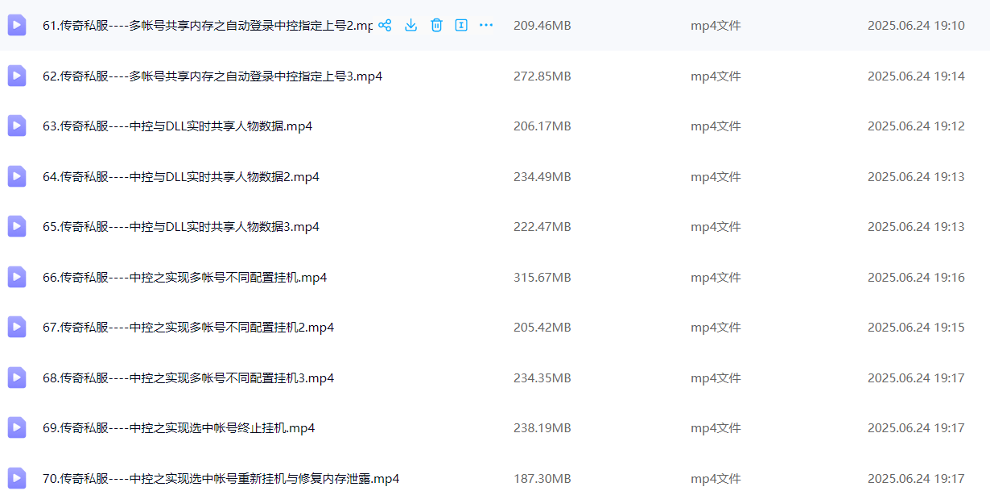Image resolution: width=990 pixels, height=495 pixels.
Task: Click the video icon beside file 65
Action: pyautogui.click(x=17, y=226)
